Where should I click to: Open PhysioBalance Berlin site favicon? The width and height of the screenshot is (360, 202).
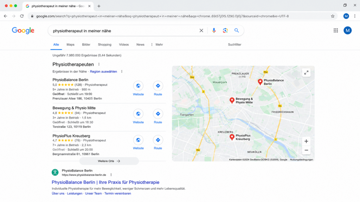(x=55, y=172)
